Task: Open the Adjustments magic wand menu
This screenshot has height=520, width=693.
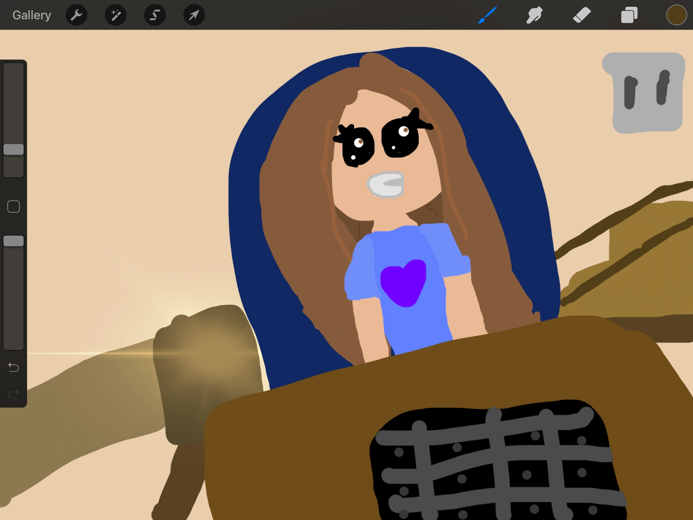Action: click(x=116, y=15)
